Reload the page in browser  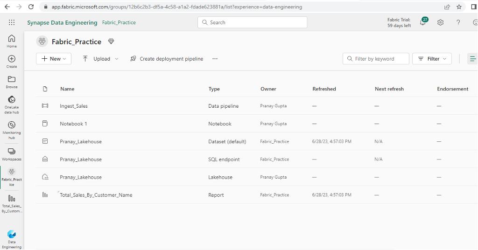pos(31,7)
